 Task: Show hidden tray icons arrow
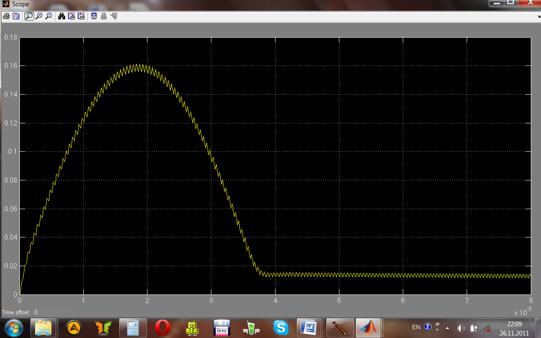tap(448, 328)
